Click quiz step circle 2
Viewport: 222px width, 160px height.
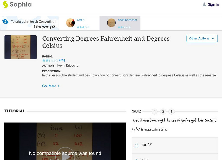coord(163,111)
